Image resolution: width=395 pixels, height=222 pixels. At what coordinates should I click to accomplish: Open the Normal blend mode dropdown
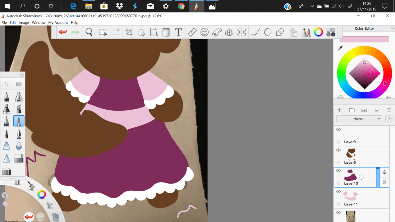pos(359,119)
